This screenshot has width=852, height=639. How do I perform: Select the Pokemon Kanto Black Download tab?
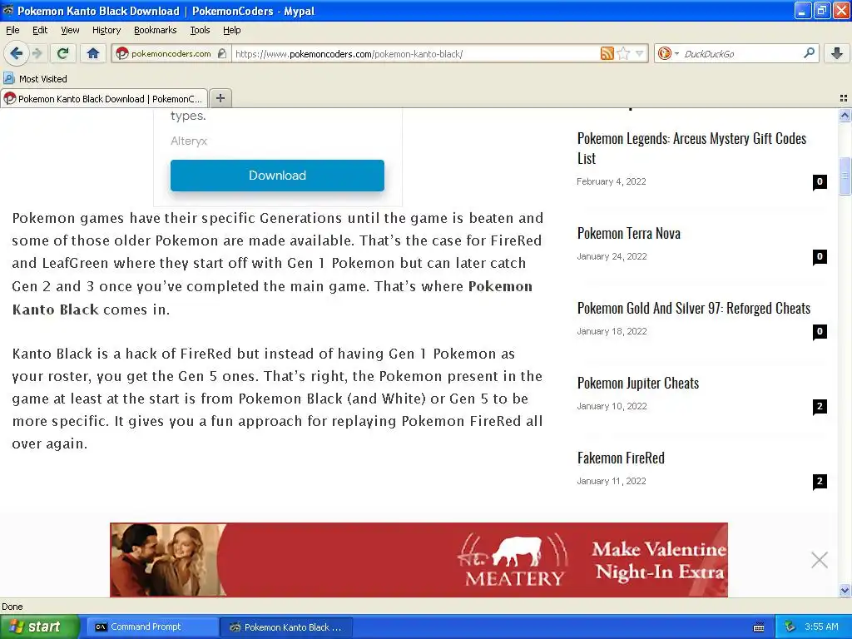104,98
